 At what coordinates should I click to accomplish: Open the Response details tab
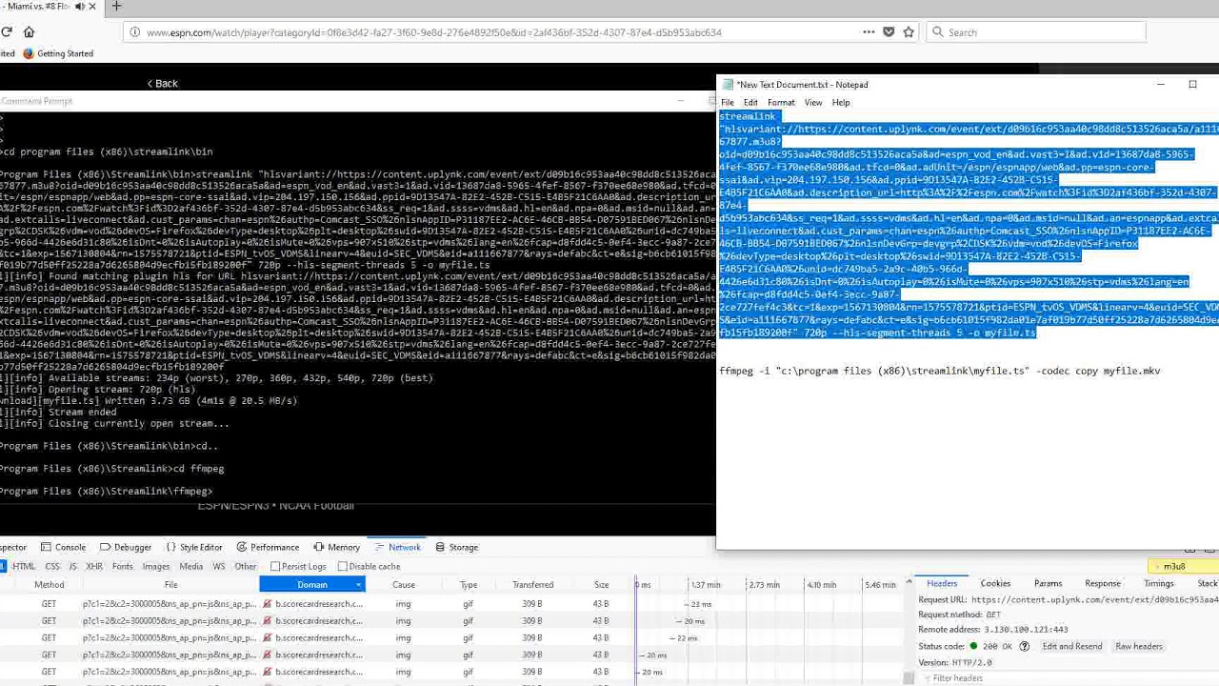click(x=1103, y=583)
